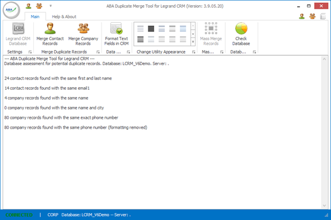Click the window resize grip in status bar
331x220 pixels.
[x=326, y=215]
